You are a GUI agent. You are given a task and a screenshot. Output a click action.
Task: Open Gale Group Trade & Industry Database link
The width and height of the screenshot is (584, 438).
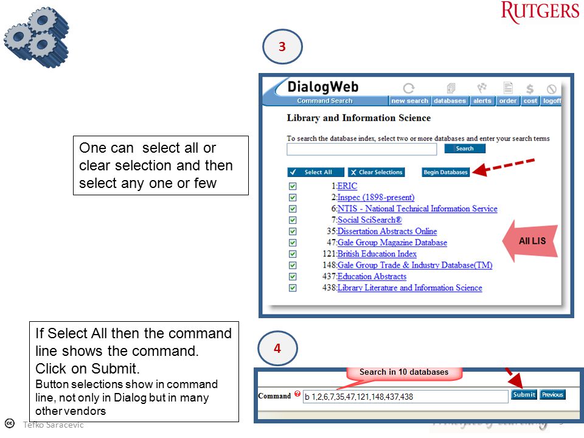tap(415, 265)
